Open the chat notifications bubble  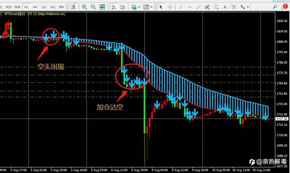click(284, 7)
